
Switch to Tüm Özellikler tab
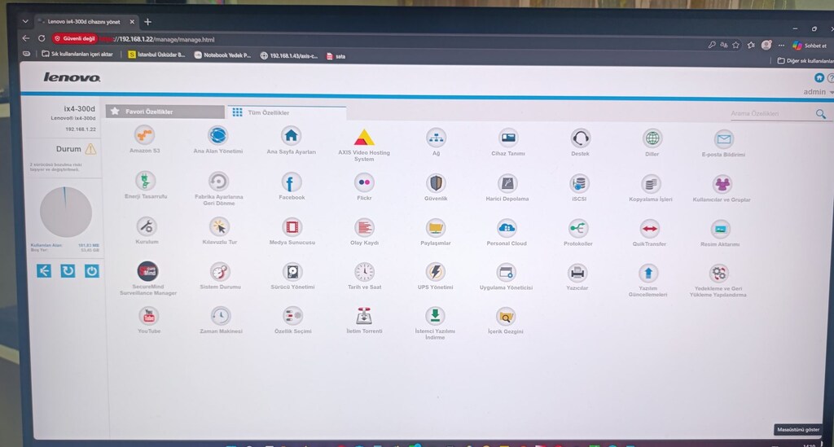[286, 112]
